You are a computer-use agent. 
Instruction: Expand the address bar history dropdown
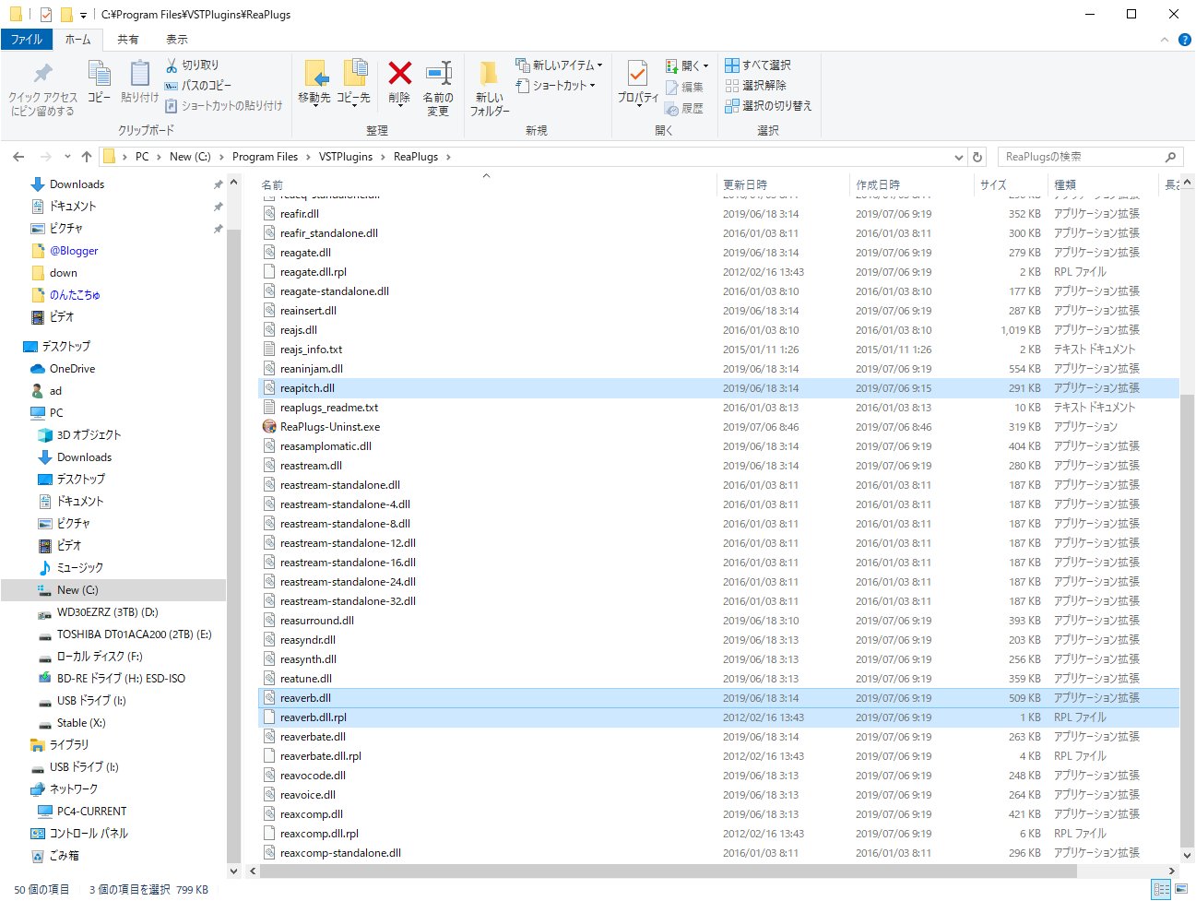click(959, 157)
